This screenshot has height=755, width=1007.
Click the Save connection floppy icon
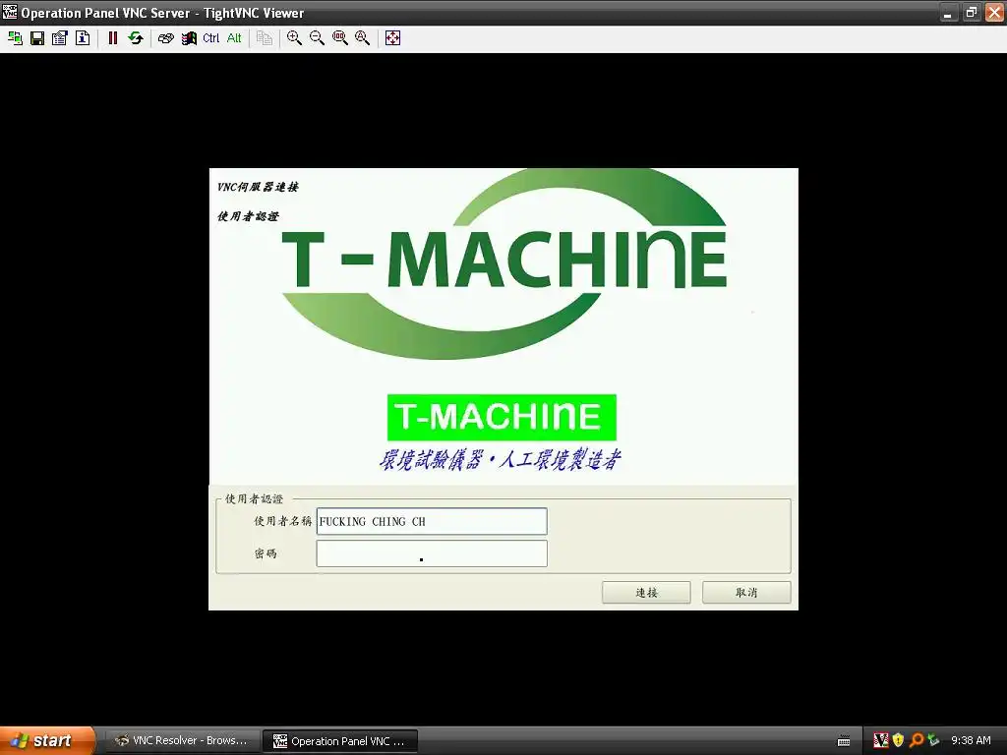(x=37, y=38)
